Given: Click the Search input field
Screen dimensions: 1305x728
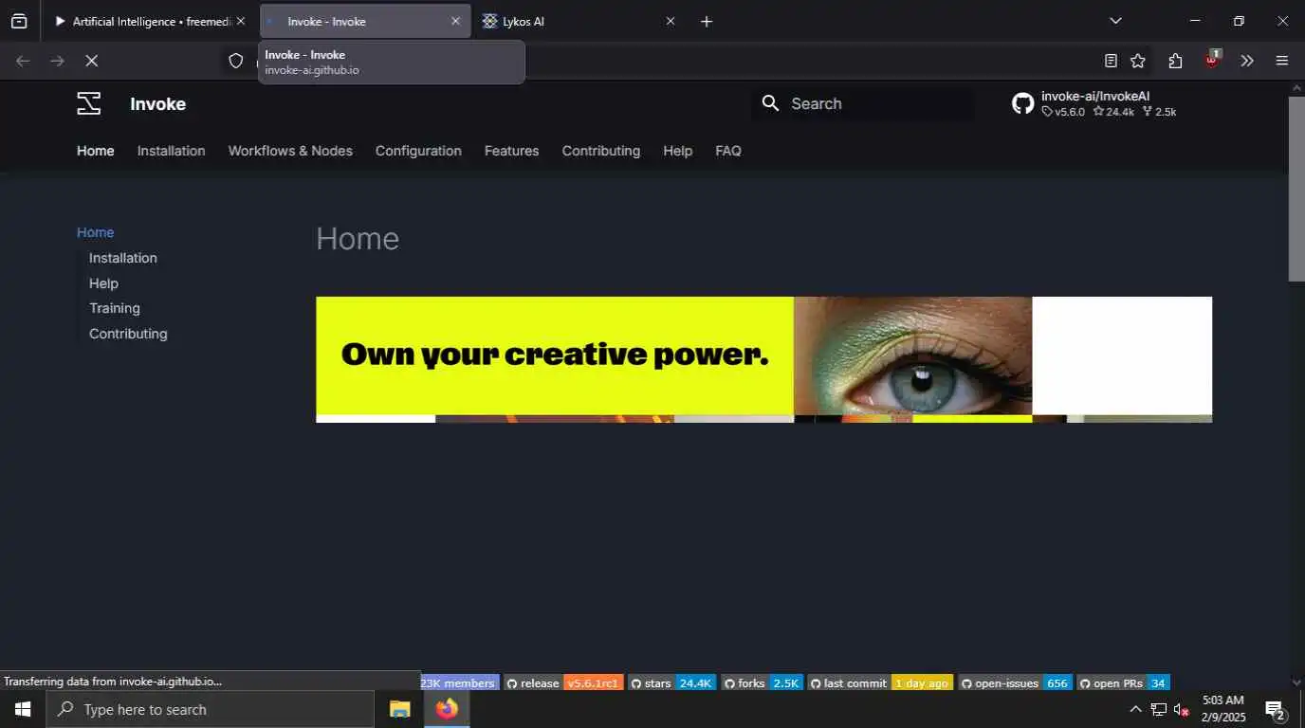Looking at the screenshot, I should [863, 103].
